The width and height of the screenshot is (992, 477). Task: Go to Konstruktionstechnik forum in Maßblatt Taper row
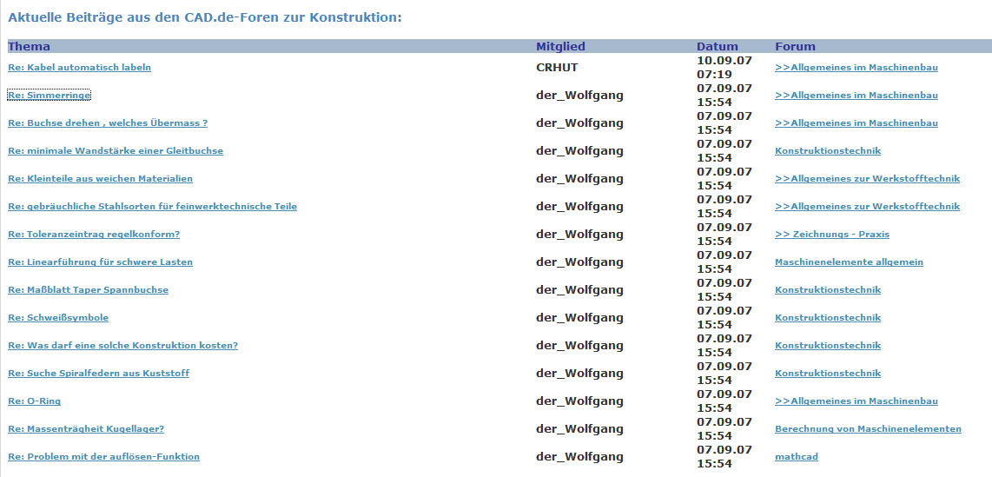tap(828, 290)
